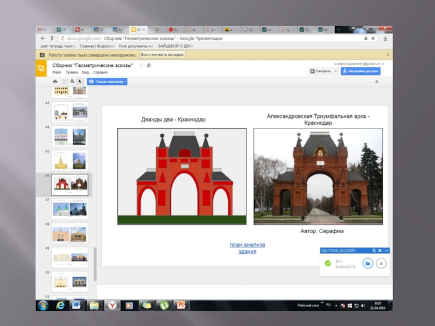Screen dimensions: 435x326
Task: Click the print icon in toolbar
Action: (x=55, y=81)
